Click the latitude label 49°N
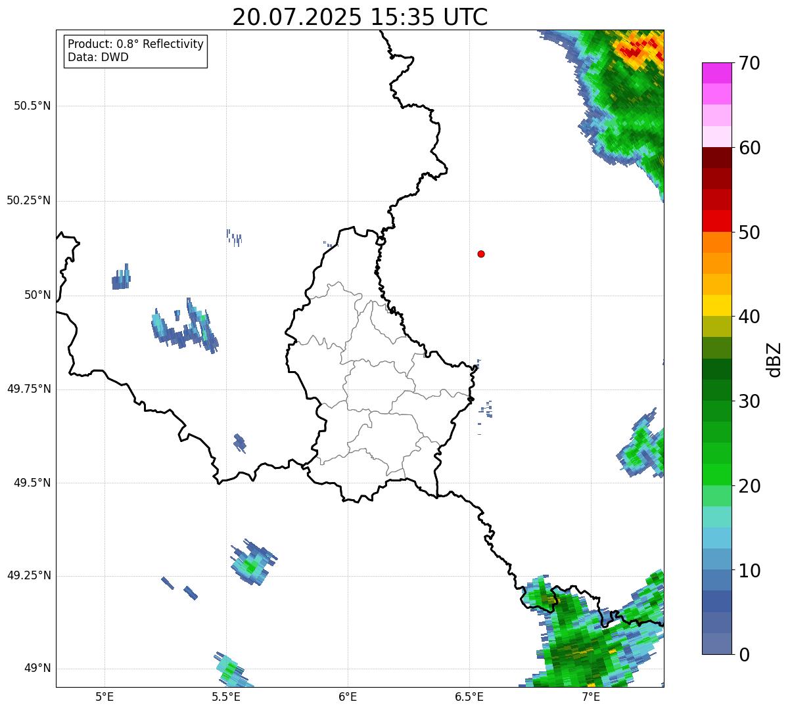 (x=37, y=669)
